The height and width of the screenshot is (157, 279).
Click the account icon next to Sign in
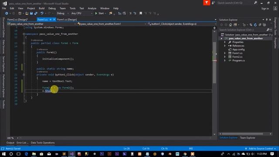(275, 8)
